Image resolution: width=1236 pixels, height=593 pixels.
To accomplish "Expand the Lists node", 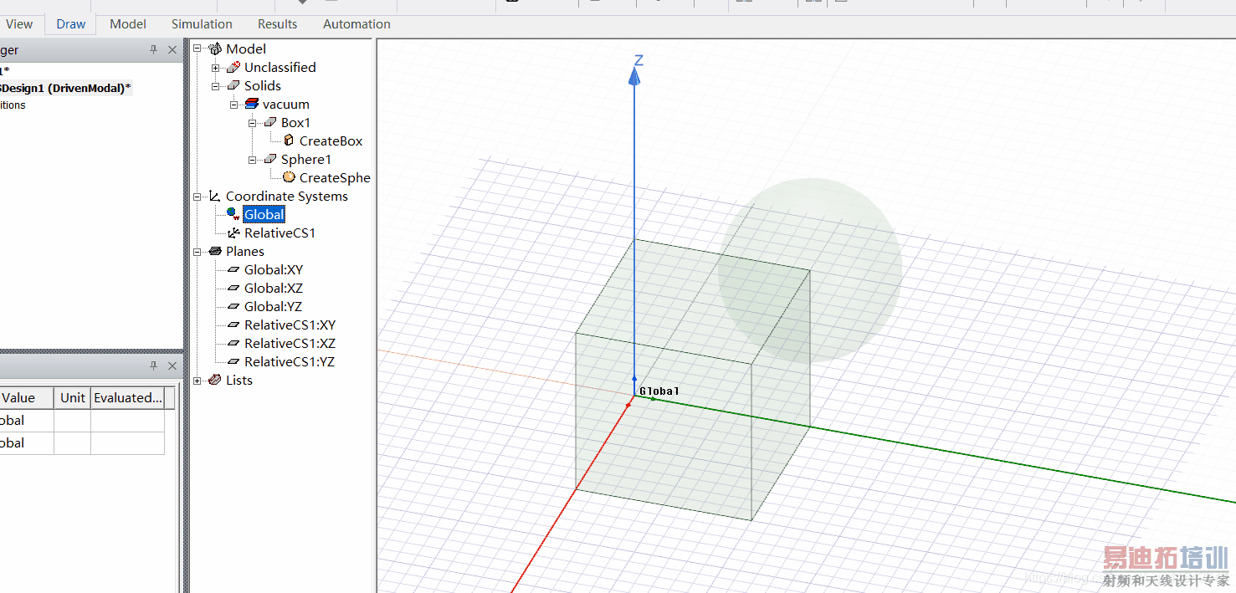I will click(x=197, y=381).
